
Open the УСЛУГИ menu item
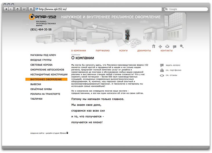pyautogui.click(x=123, y=51)
